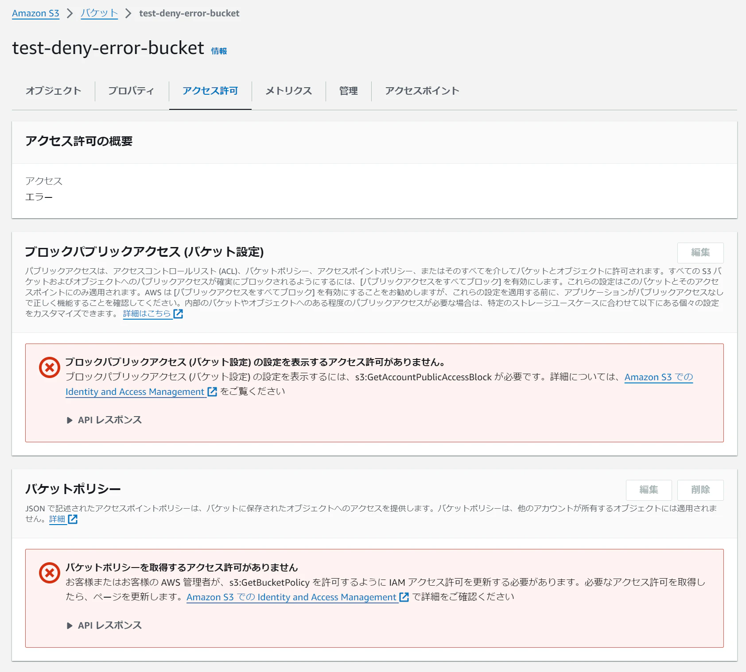Click external-link icon beside 詳細 link
This screenshot has width=746, height=672.
(x=73, y=519)
